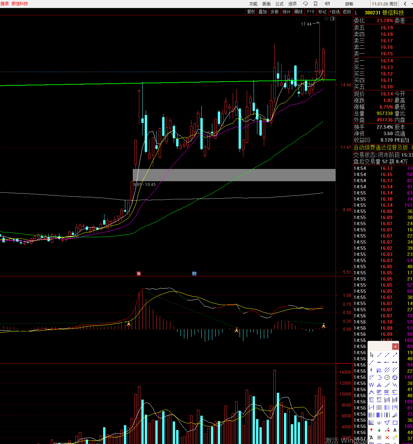Click the 标记 mark button
This screenshot has width=413, height=444.
(322, 12)
